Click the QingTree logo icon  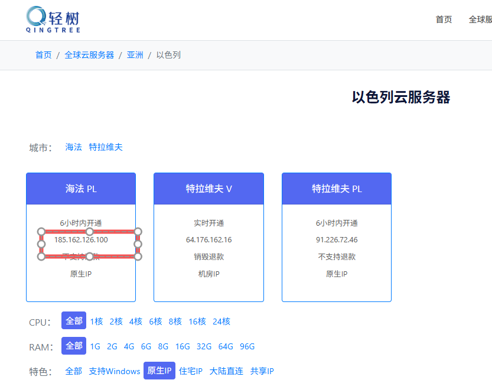click(37, 17)
